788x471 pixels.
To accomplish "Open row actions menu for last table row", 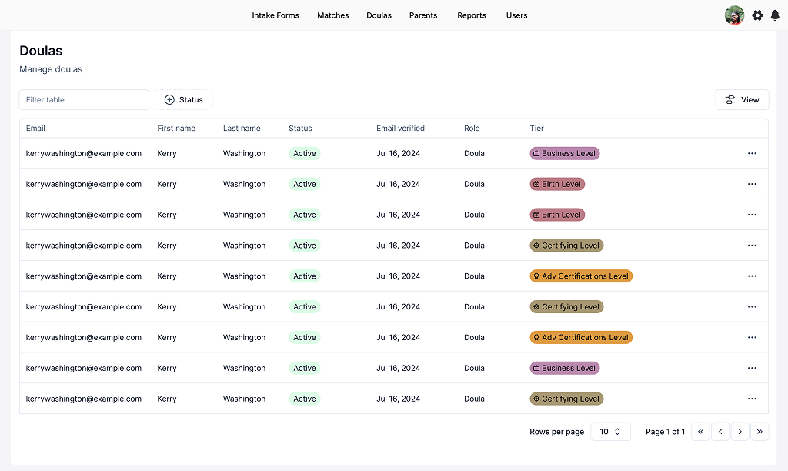I will coord(752,399).
